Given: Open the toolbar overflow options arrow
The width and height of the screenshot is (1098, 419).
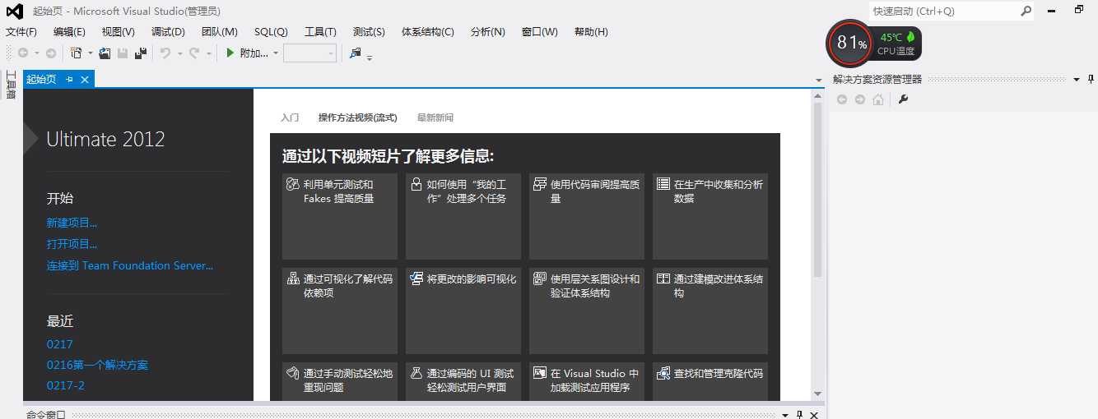Looking at the screenshot, I should point(370,58).
